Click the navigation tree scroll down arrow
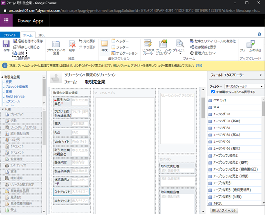Screen dimensions: 265x215 [44, 103]
